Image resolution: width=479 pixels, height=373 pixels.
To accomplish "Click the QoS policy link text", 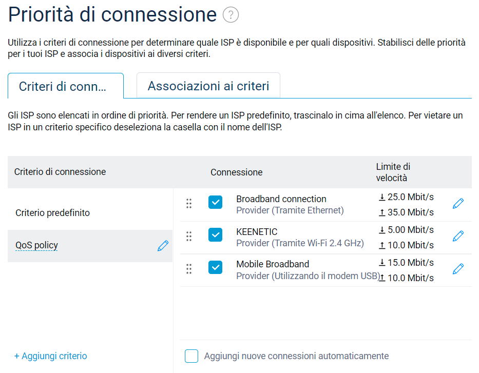I will coord(36,245).
